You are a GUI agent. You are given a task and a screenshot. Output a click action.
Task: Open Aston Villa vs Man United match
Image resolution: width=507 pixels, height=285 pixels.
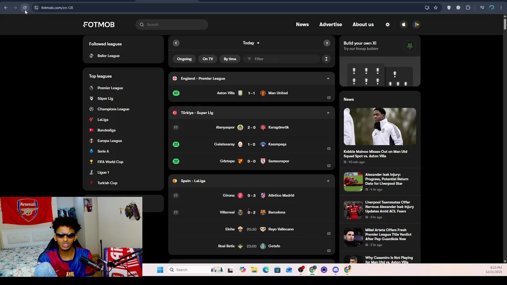252,93
